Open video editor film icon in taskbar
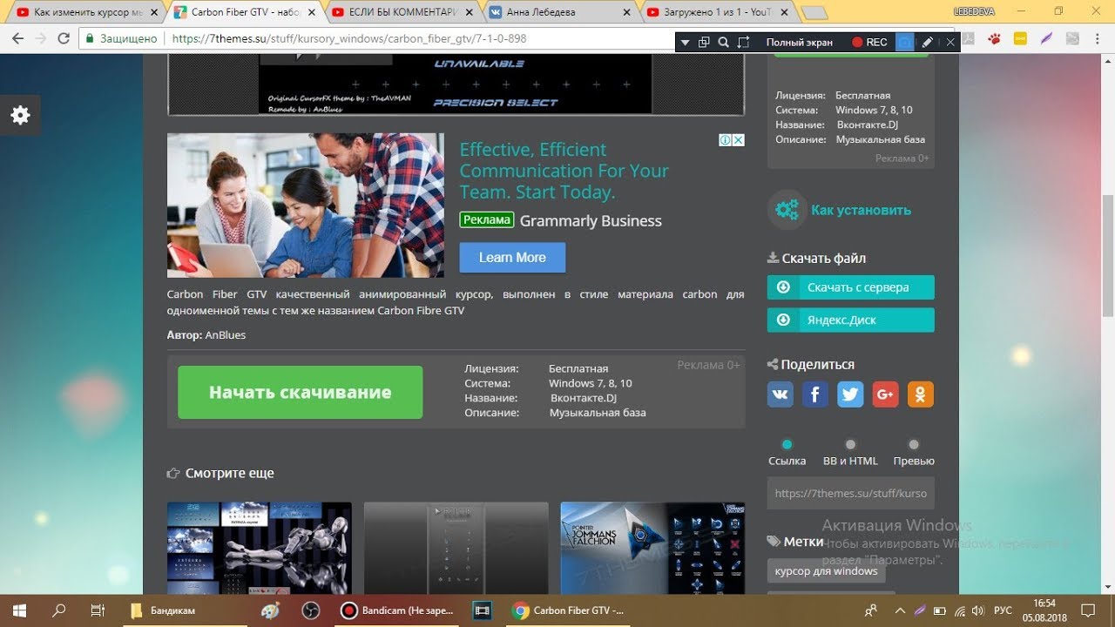 482,610
